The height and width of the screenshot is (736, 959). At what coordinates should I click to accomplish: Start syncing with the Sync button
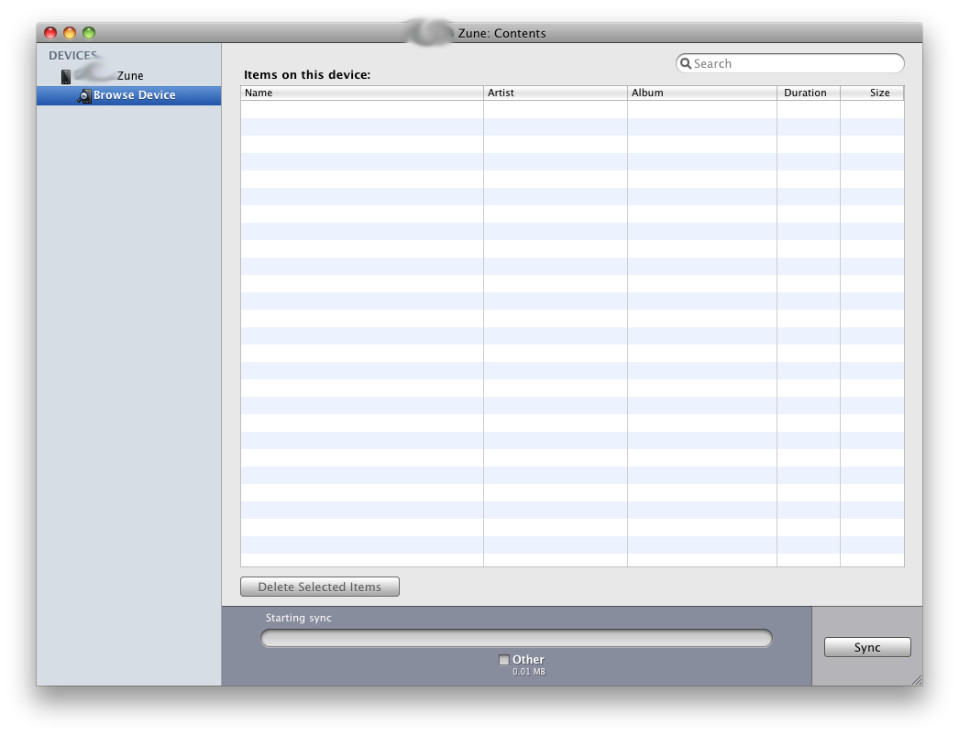[x=867, y=647]
